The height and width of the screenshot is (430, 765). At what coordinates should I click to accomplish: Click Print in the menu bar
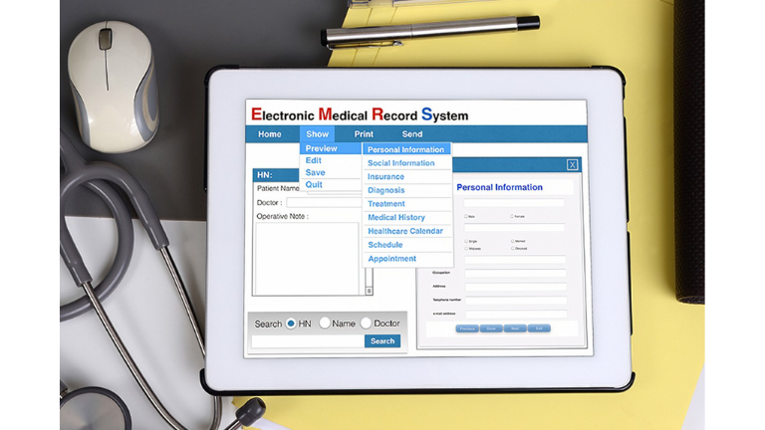(364, 134)
